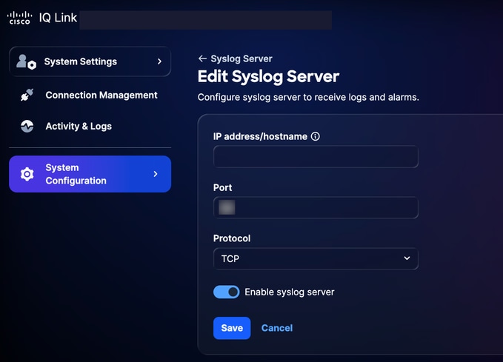
Task: Click the Port input field
Action: [x=316, y=207]
